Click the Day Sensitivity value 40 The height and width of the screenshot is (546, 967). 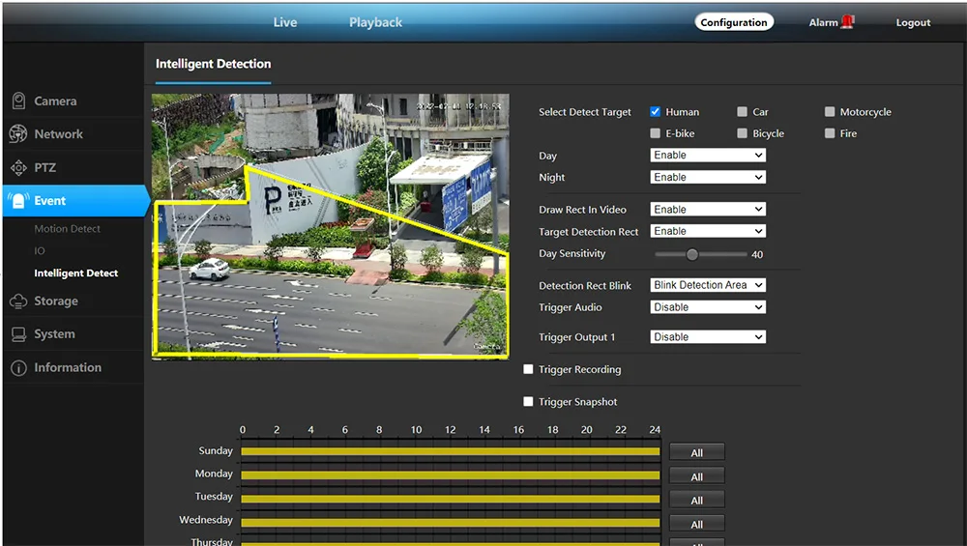[757, 254]
